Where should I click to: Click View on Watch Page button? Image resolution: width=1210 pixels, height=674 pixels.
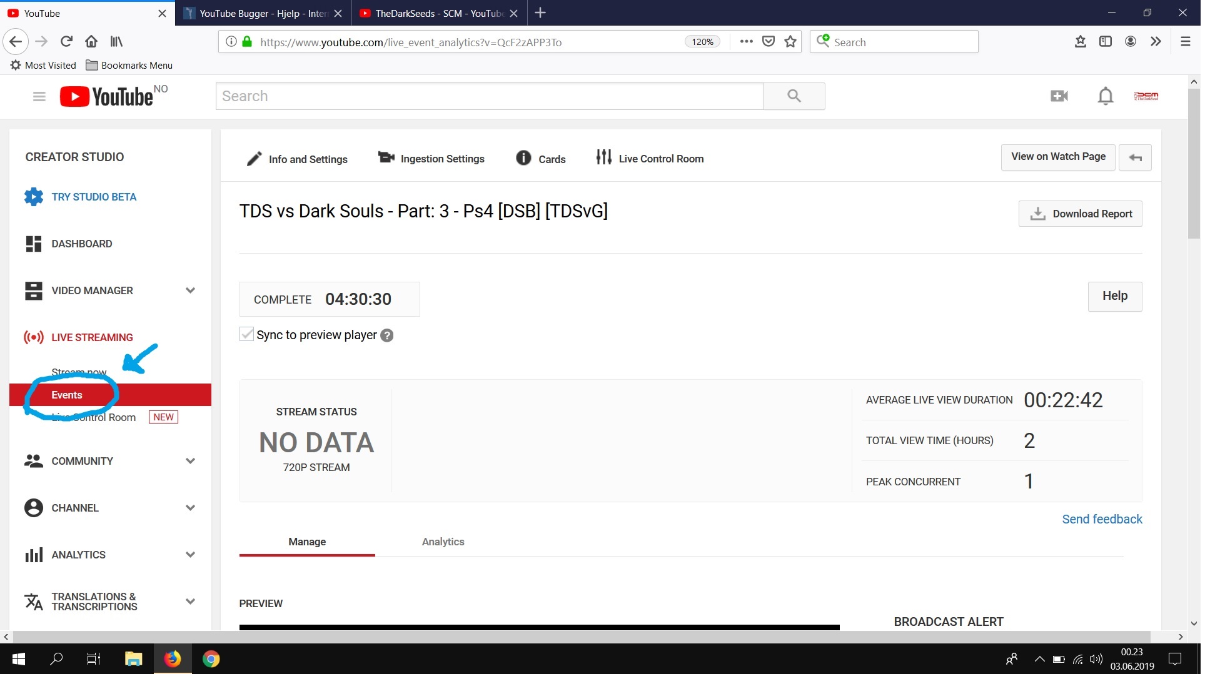pos(1058,157)
